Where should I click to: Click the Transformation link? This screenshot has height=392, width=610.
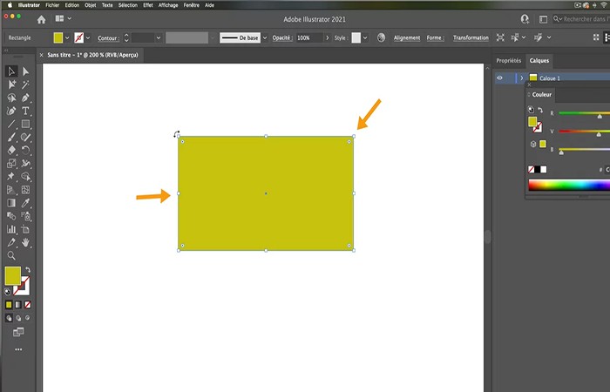click(x=471, y=38)
